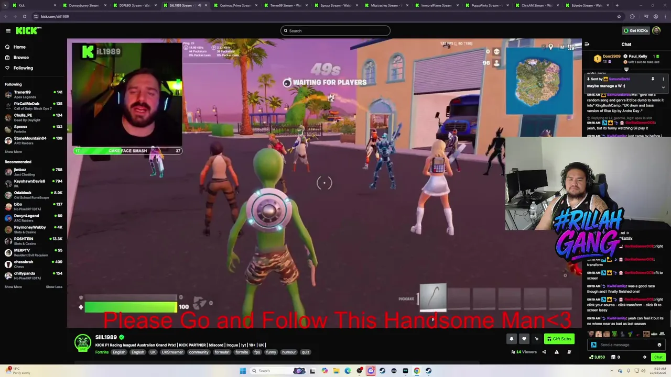The height and width of the screenshot is (377, 671).
Task: Click the Siil1989 channel avatar
Action: coord(82,343)
